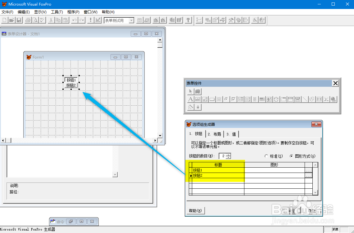Viewport: 354px width, 233px height.
Task: Click the form designer scroll-down arrow
Action: 160,135
